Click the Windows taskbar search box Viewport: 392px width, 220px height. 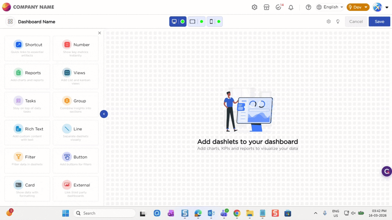(x=104, y=213)
